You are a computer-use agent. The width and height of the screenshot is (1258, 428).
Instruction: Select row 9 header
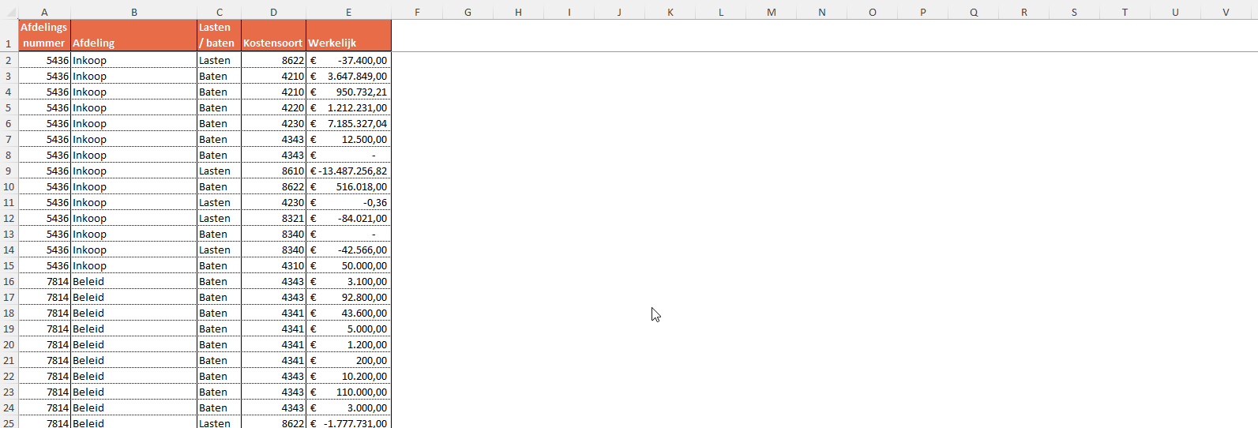[x=9, y=171]
